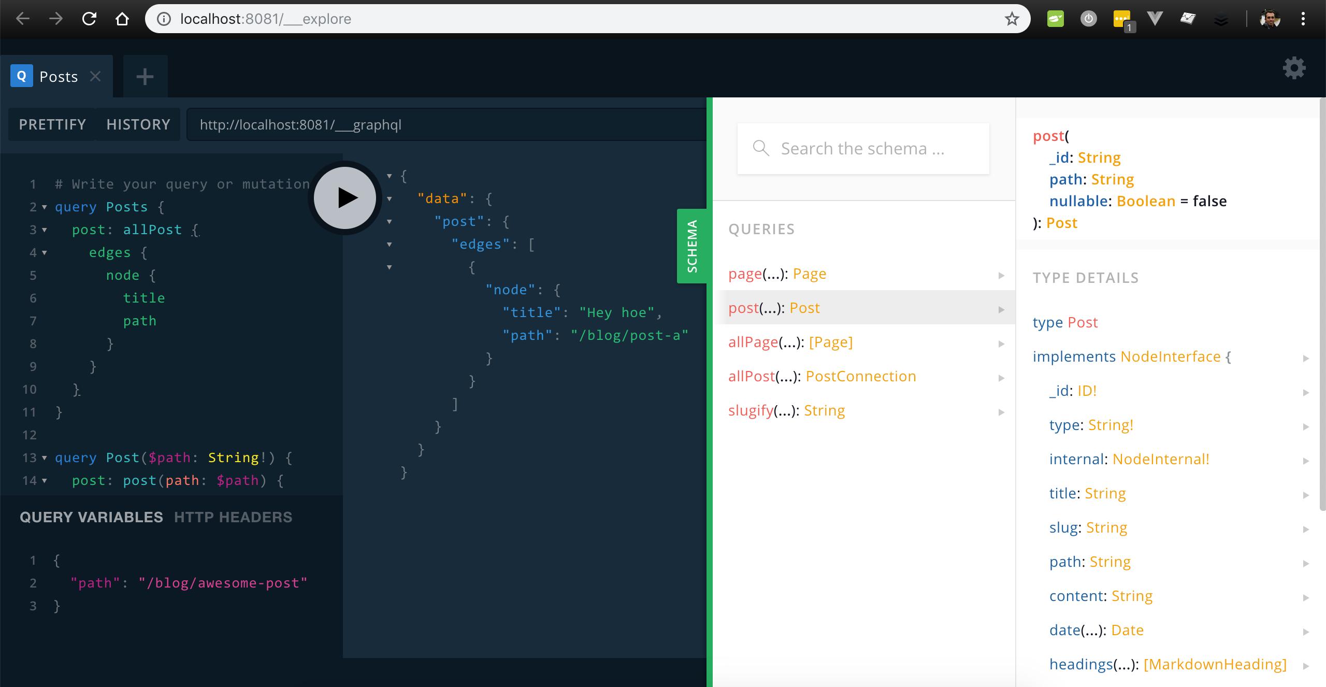Reload the page
This screenshot has width=1326, height=687.
(x=89, y=19)
